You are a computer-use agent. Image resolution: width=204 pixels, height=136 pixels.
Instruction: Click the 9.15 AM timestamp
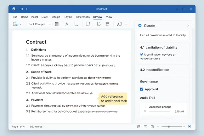(x=179, y=112)
